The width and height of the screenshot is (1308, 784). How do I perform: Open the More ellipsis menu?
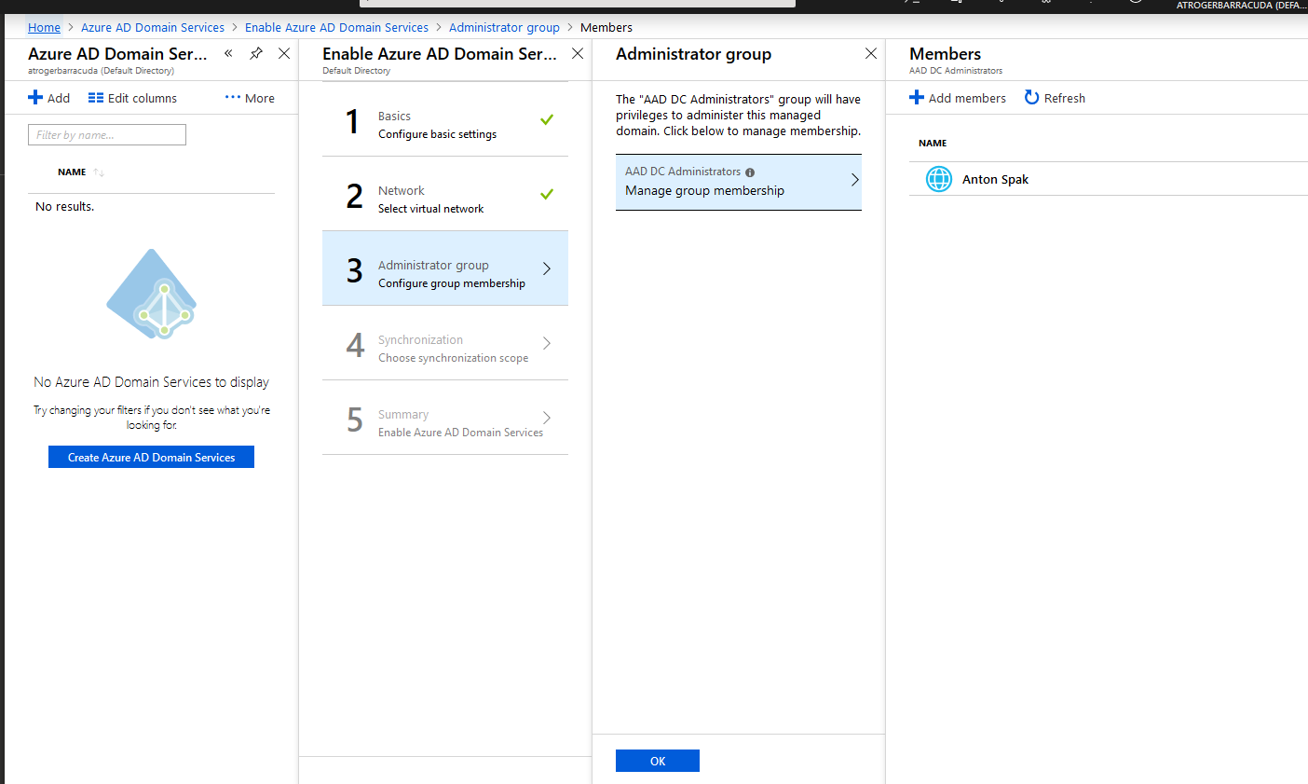click(x=250, y=98)
